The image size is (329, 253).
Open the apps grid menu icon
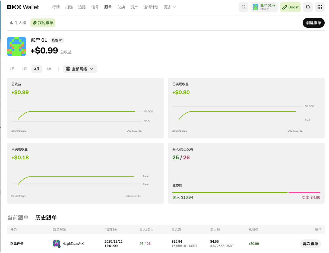[319, 7]
